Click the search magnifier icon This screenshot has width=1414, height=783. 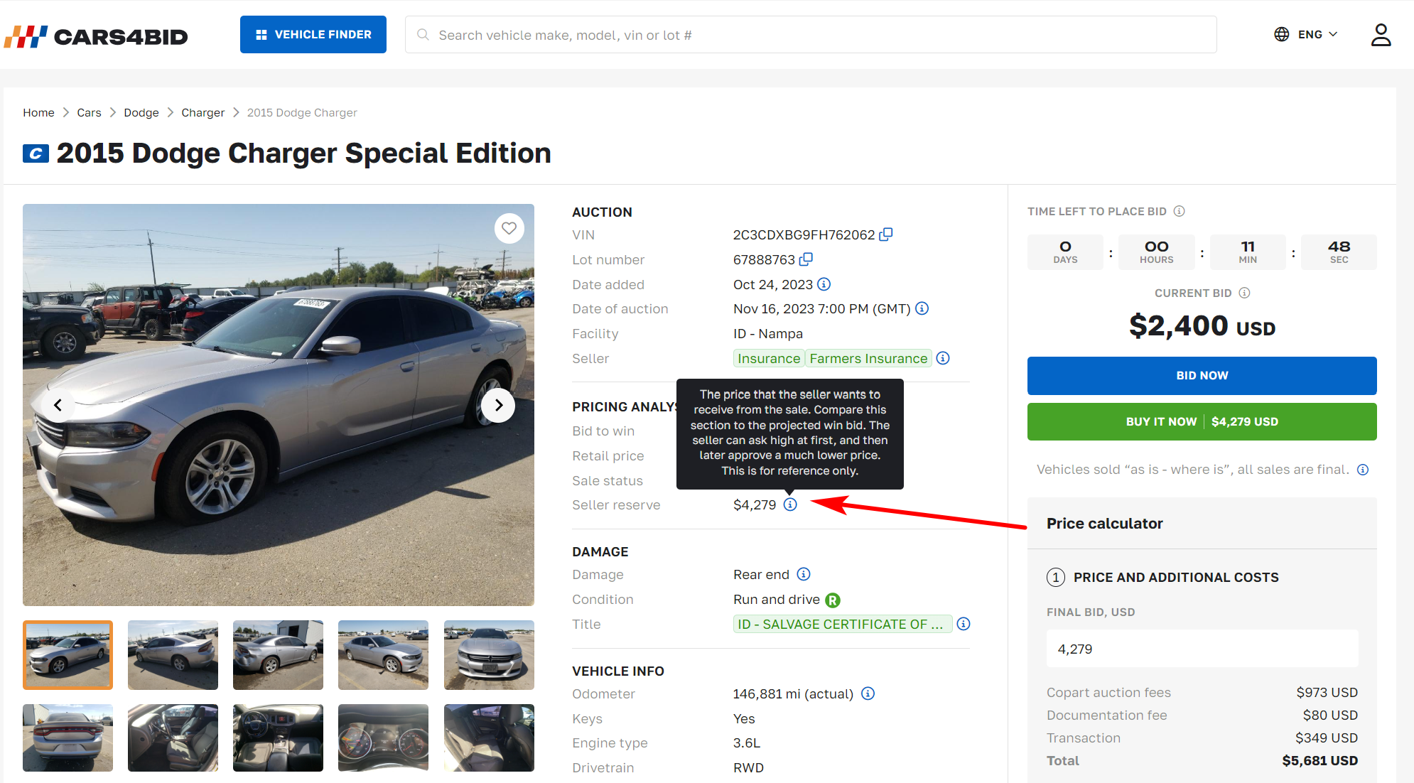423,35
